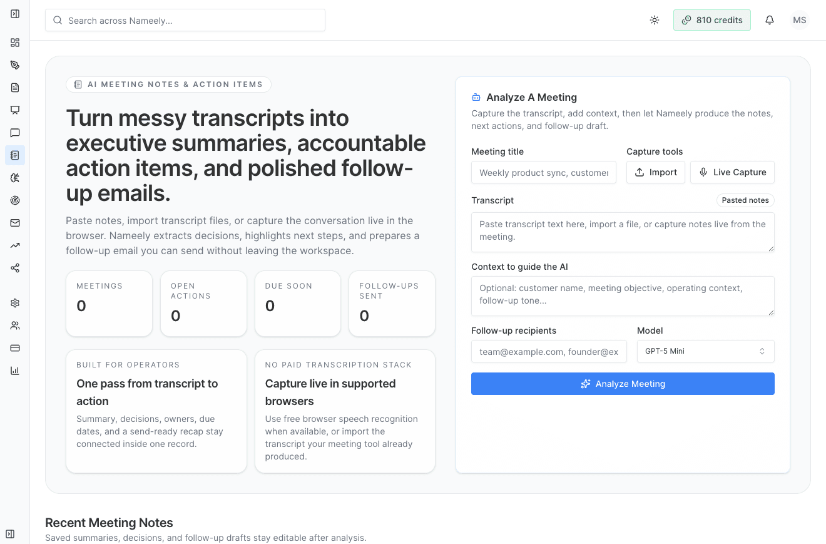
Task: Open the Import capture tool menu
Action: 655,172
